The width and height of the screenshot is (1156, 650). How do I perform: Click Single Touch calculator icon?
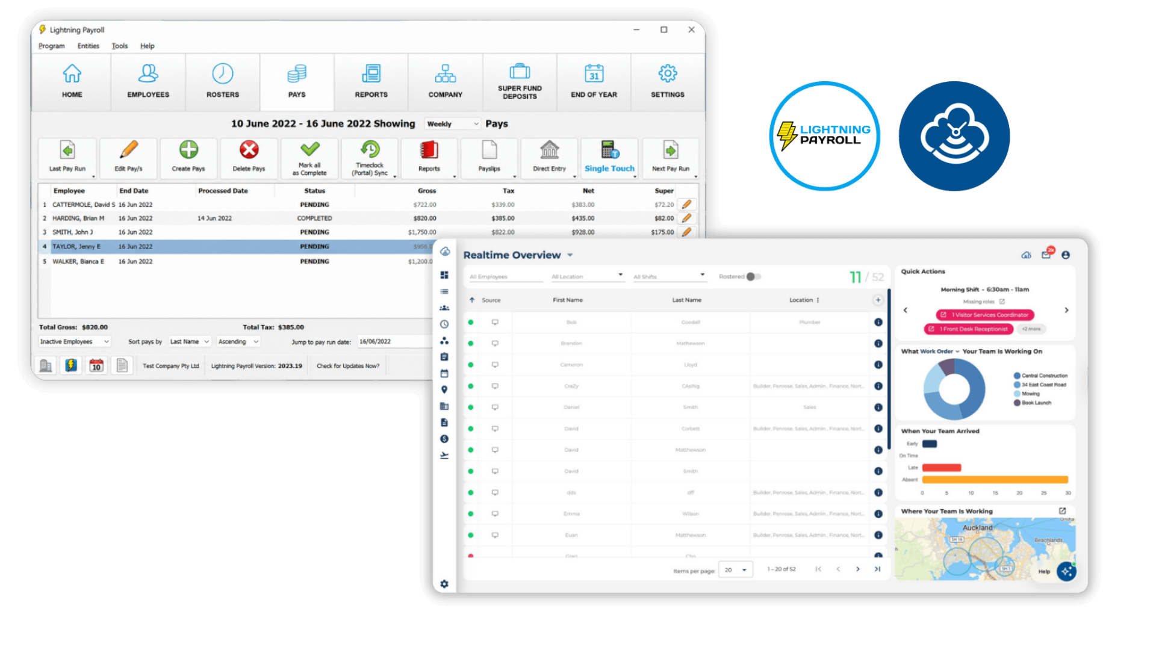[609, 149]
